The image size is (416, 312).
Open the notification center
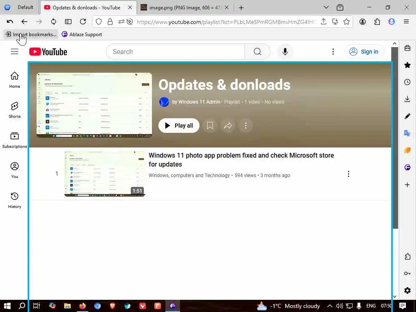click(x=403, y=306)
